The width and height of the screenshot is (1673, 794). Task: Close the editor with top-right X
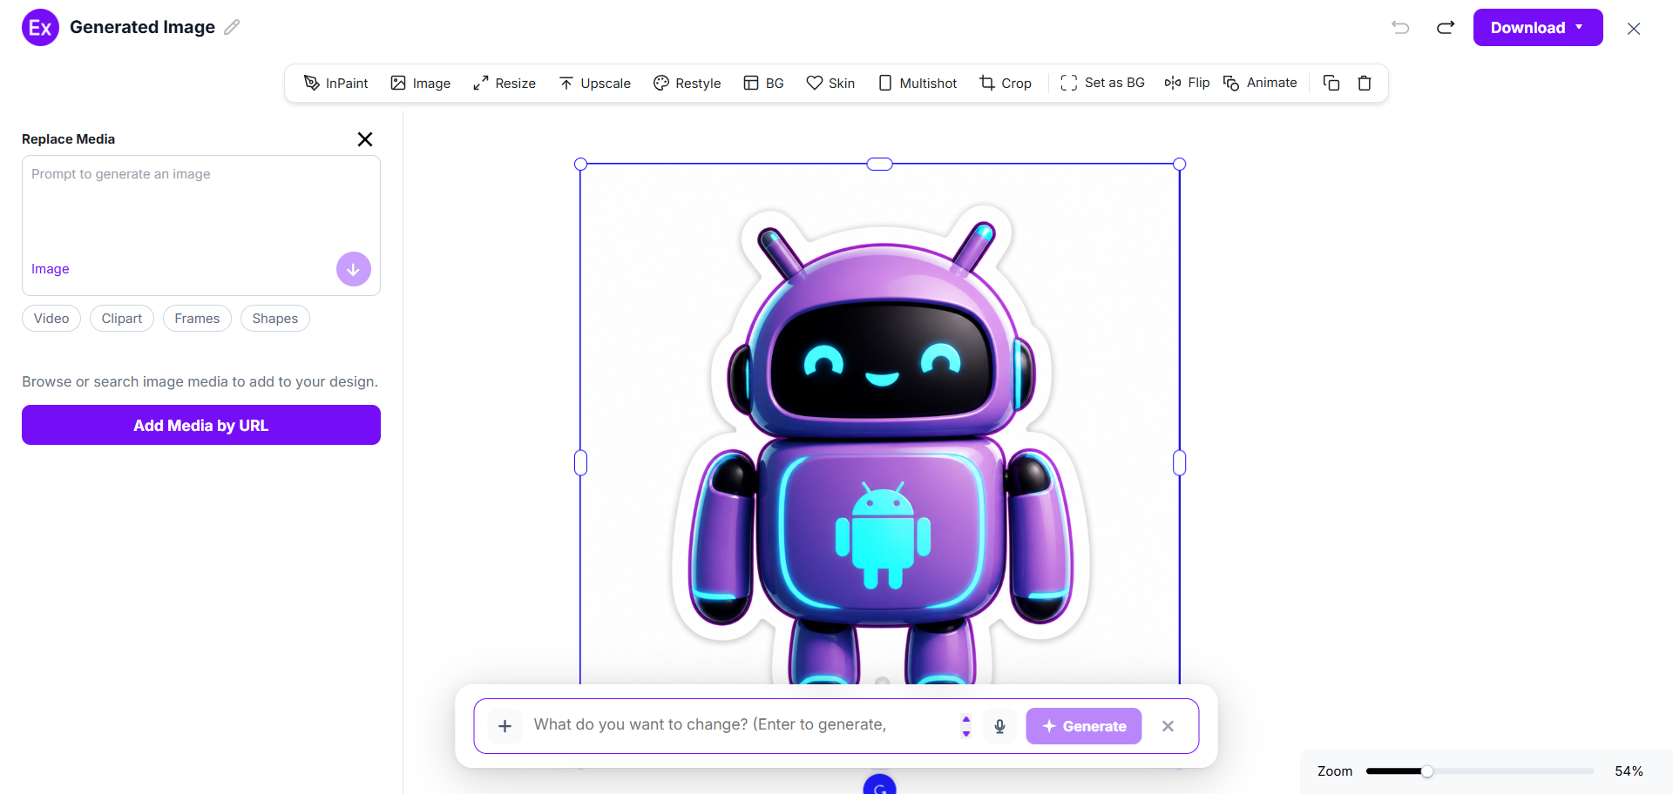[x=1634, y=29]
